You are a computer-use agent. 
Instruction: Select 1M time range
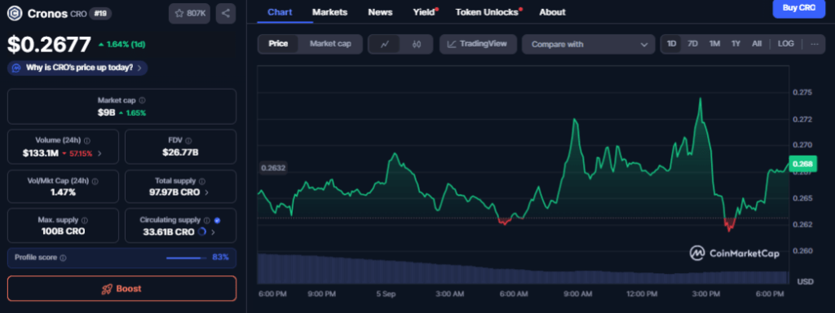click(714, 44)
